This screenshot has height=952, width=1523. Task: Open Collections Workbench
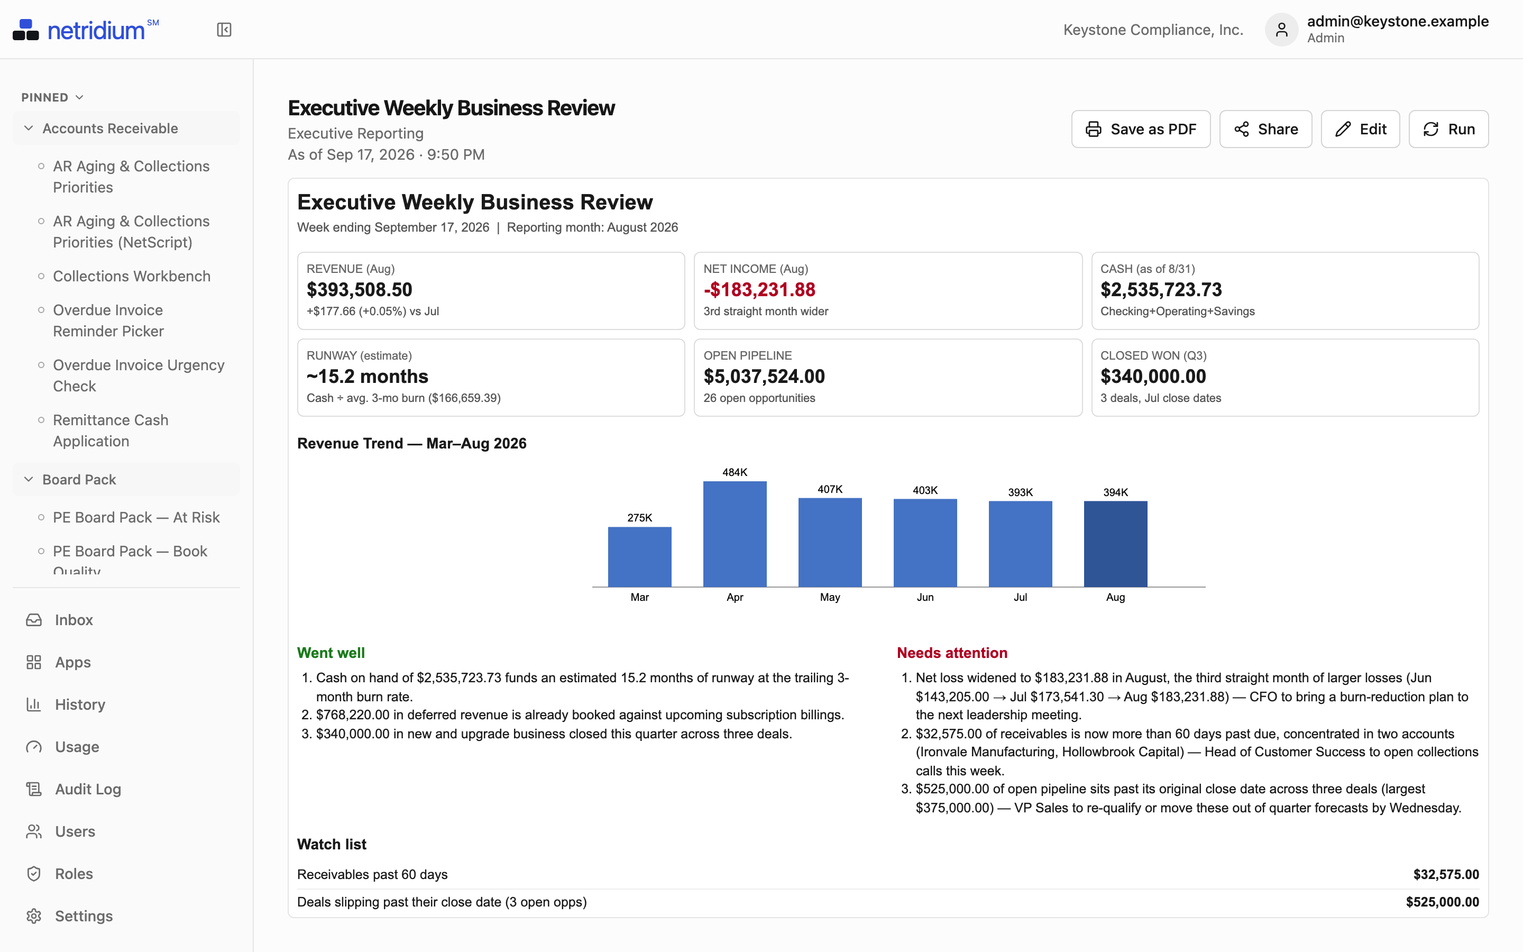pos(131,277)
